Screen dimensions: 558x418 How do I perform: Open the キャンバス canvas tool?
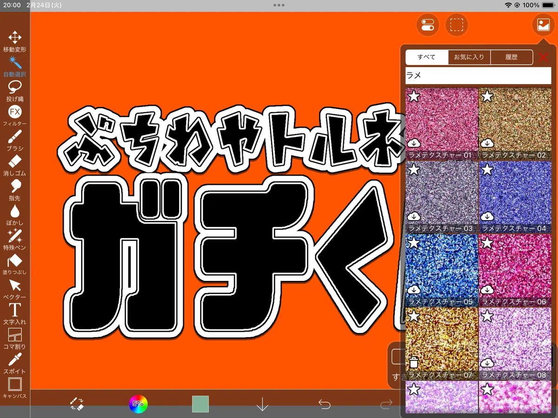click(15, 388)
